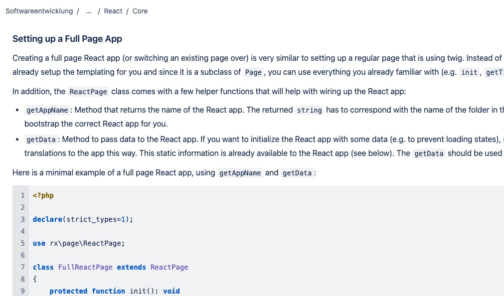Click the getAppName bullet code term
The height and width of the screenshot is (296, 504).
tap(47, 110)
